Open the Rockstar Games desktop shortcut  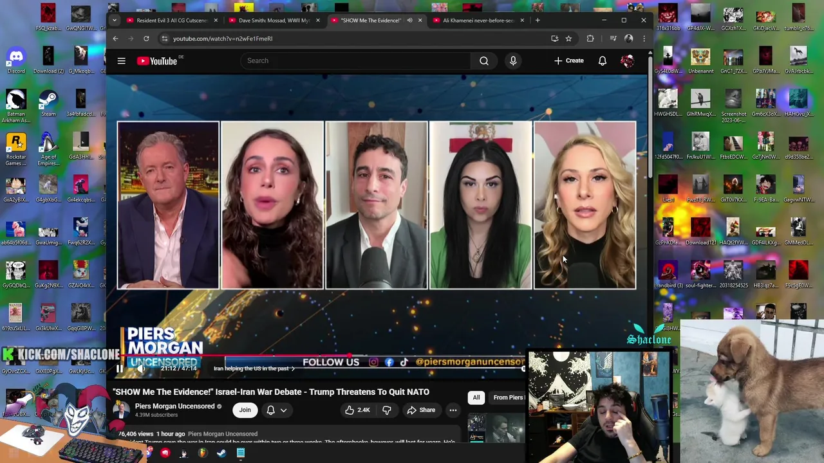coord(16,150)
